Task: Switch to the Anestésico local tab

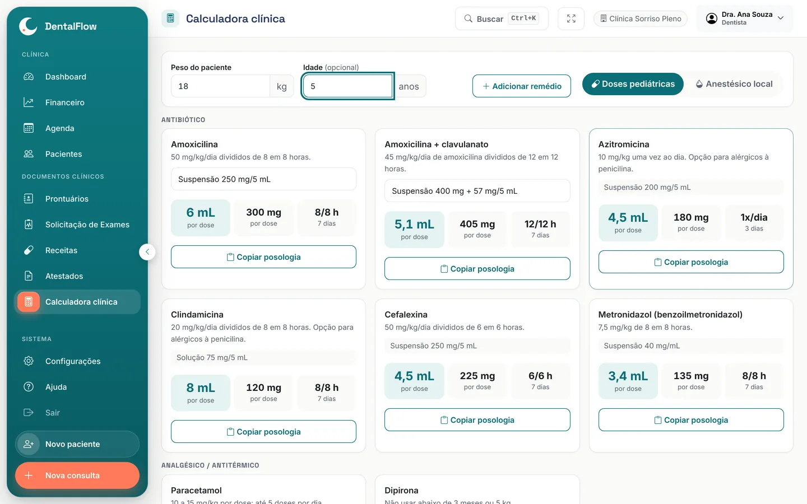Action: [x=734, y=84]
